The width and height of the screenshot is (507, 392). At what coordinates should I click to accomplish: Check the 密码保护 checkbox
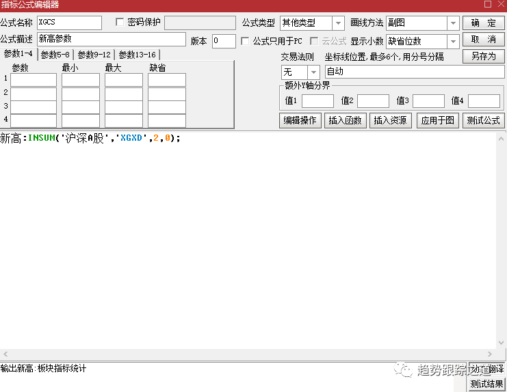point(120,23)
